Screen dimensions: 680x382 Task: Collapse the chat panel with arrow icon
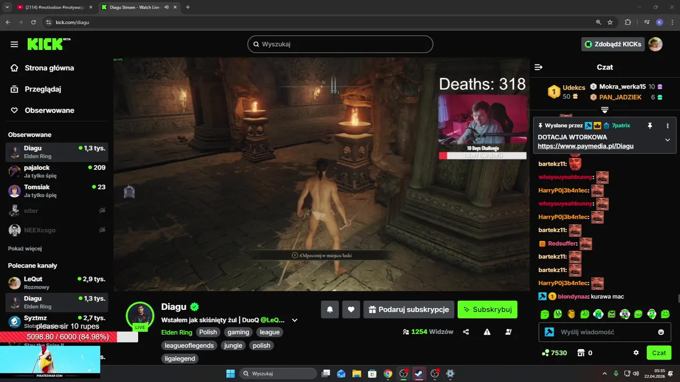click(538, 67)
